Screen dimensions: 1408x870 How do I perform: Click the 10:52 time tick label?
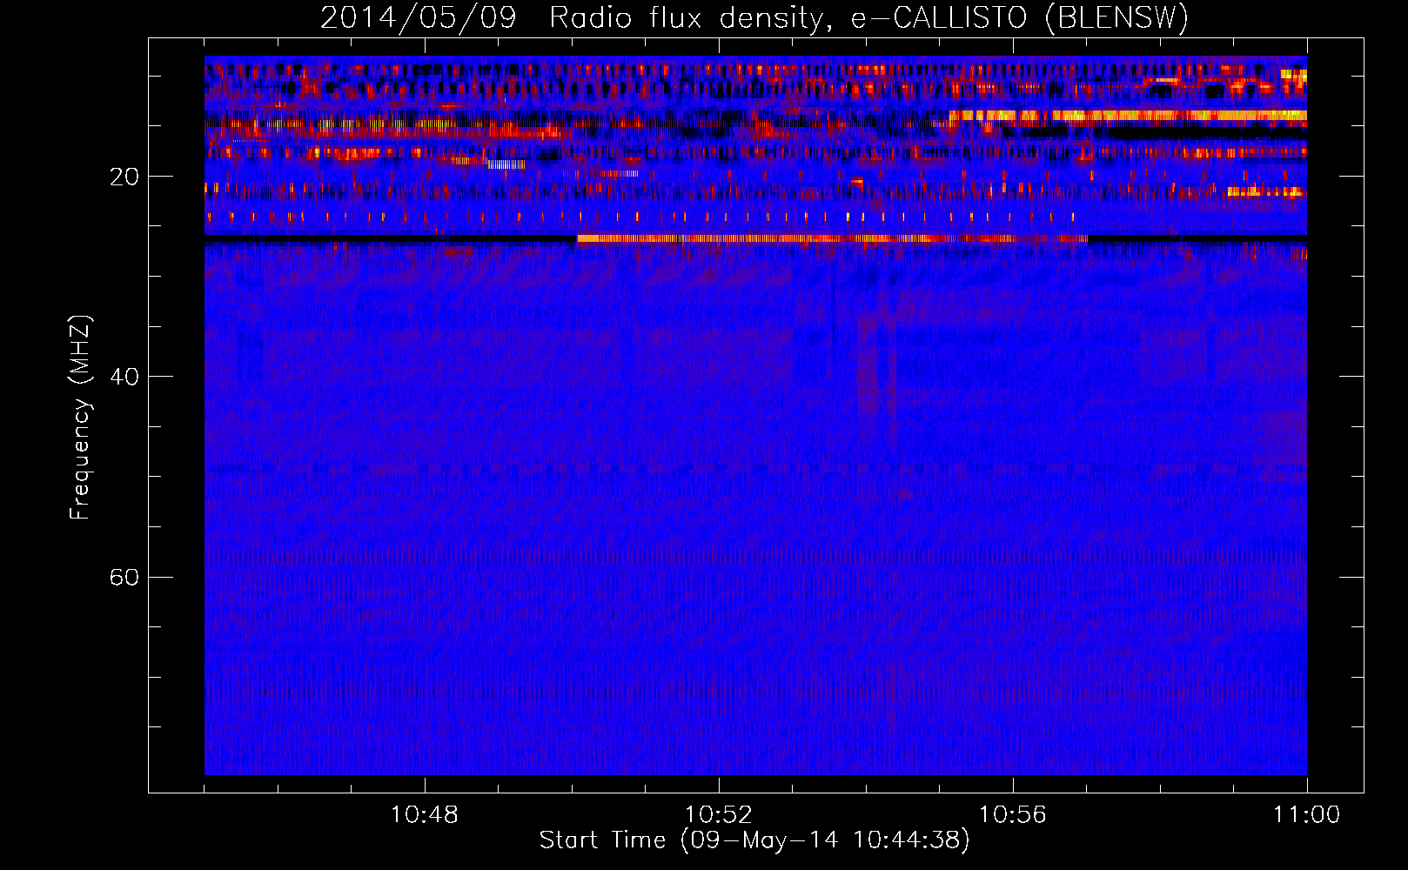tap(718, 815)
